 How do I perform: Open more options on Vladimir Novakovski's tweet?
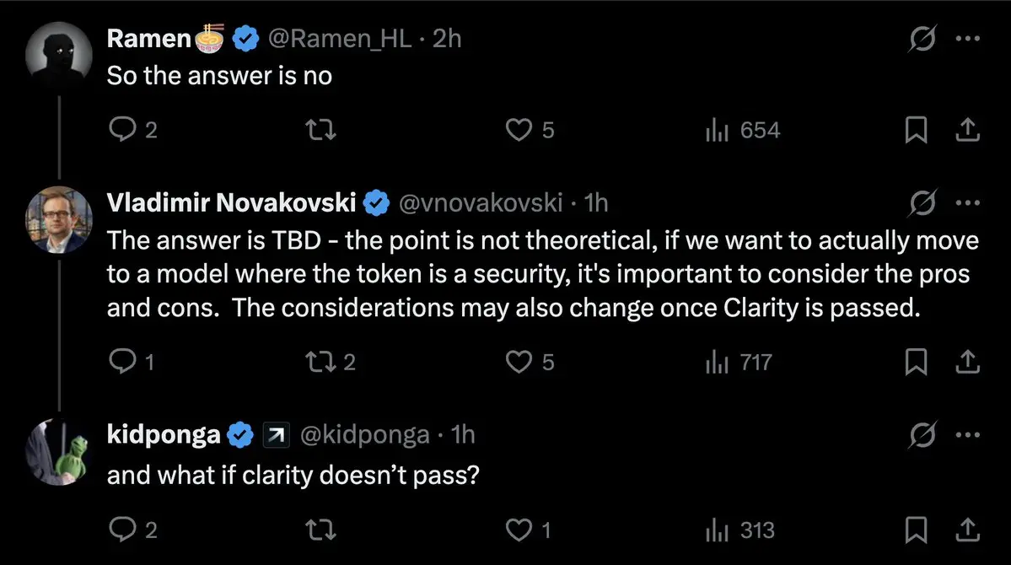[x=968, y=202]
